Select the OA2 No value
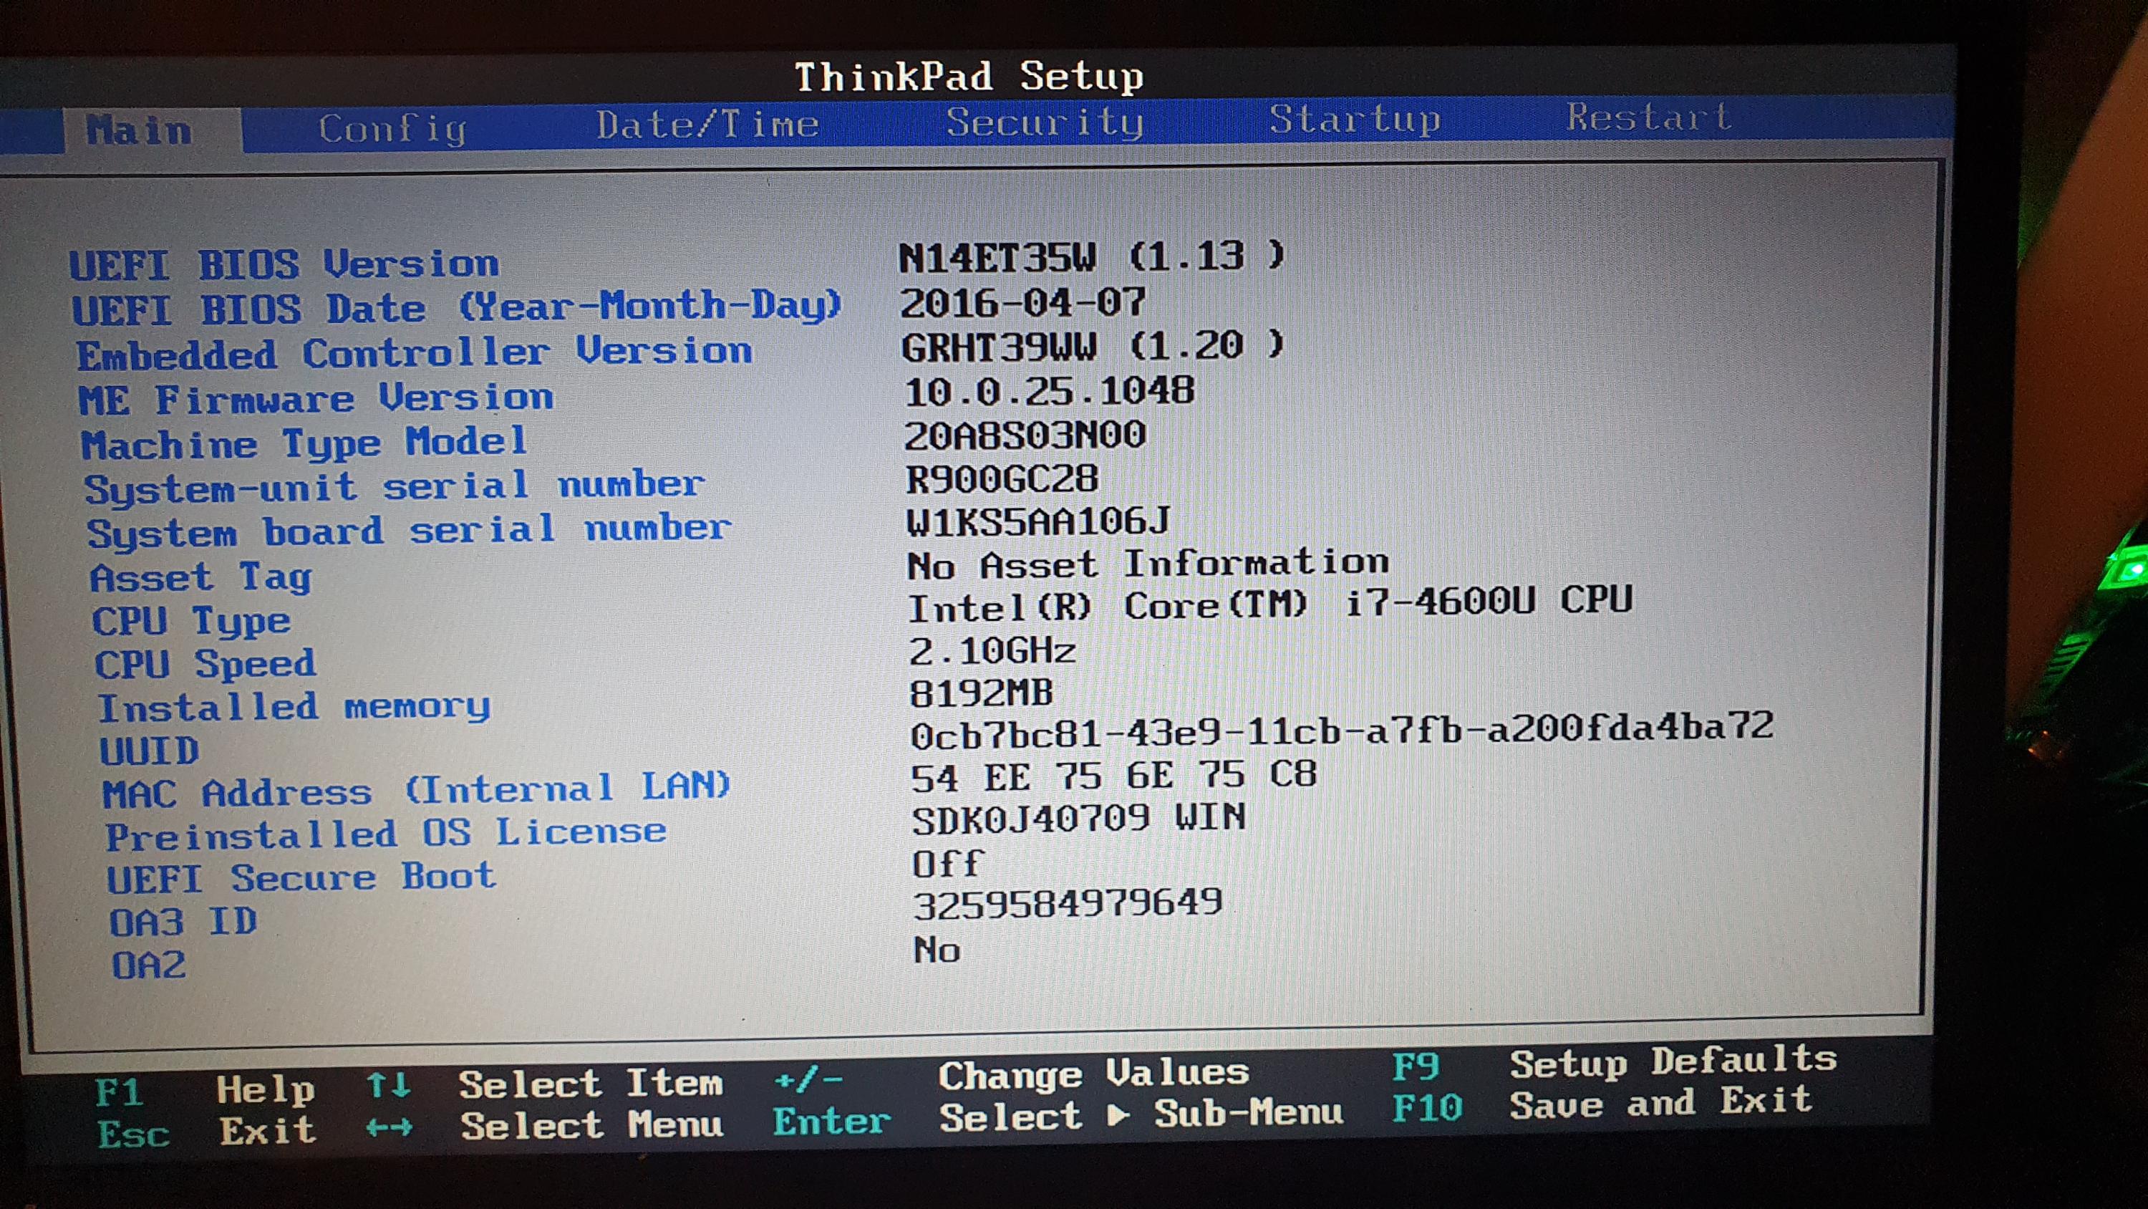Screen dimensions: 2148x1209 [937, 950]
